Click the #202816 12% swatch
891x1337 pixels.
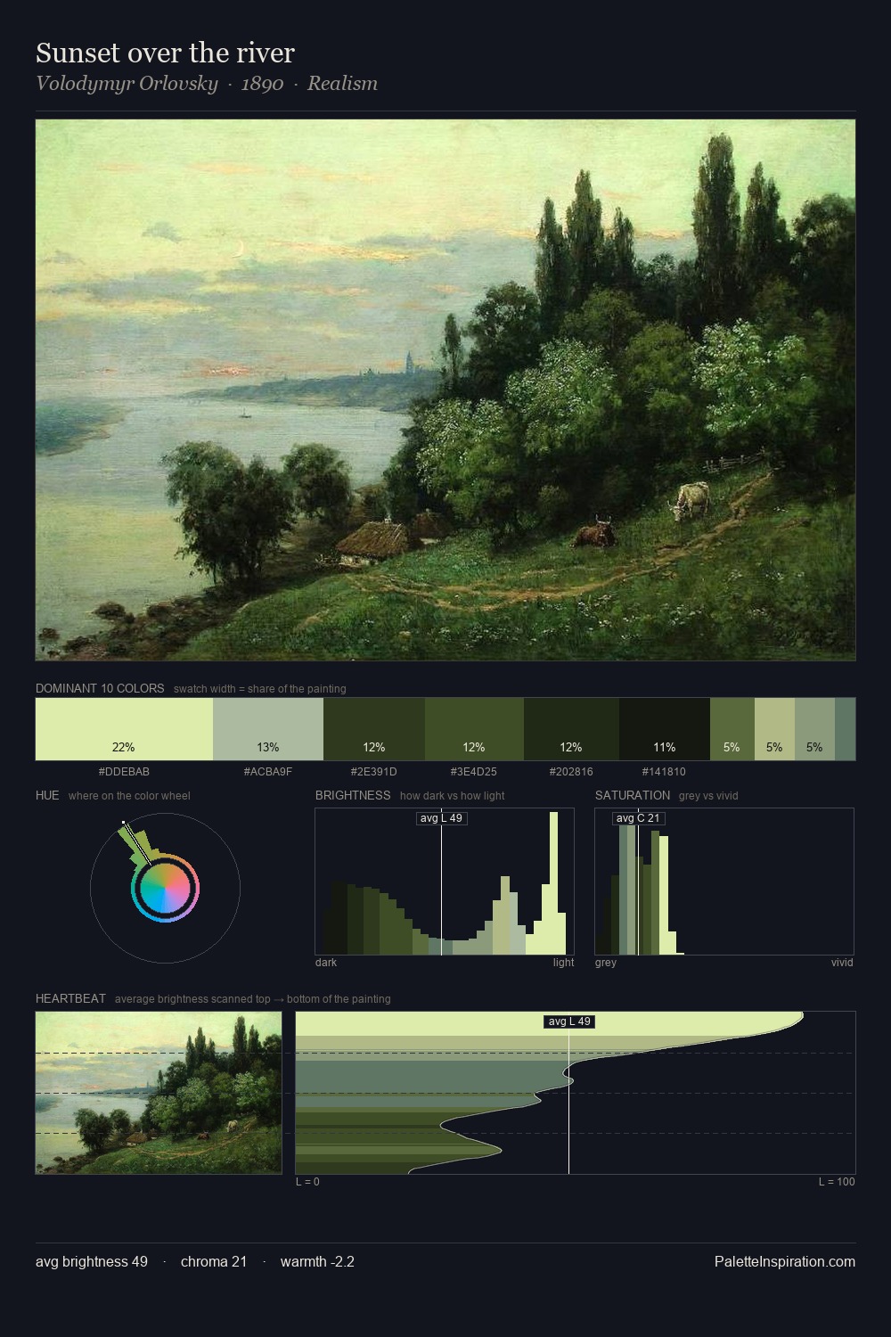[x=571, y=729]
